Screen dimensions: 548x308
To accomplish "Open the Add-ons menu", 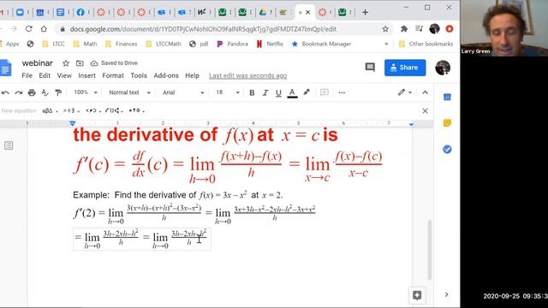I will coord(166,75).
